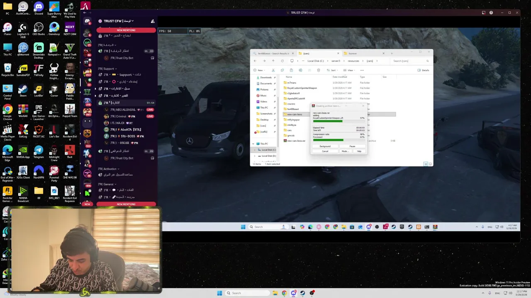
Task: Collapse the General category in Discord
Action: [107, 184]
